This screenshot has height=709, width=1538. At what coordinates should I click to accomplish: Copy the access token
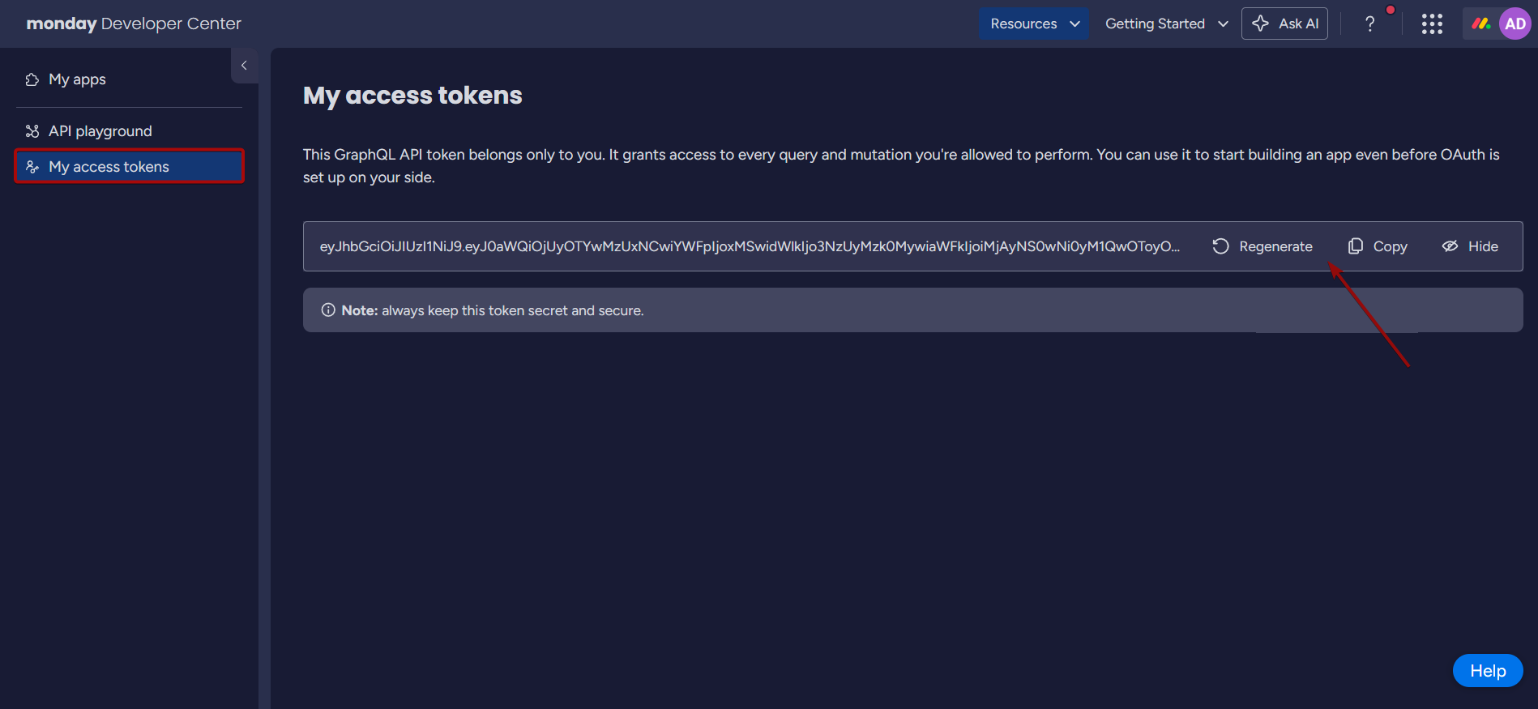coord(1378,246)
